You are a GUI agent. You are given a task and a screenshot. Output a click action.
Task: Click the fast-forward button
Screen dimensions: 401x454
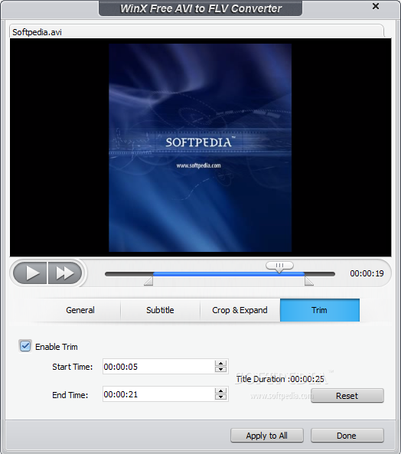[x=65, y=273]
